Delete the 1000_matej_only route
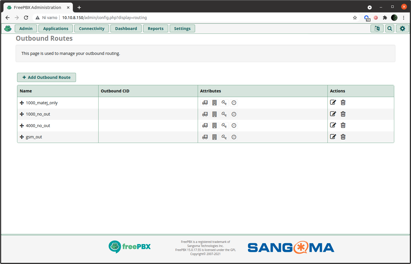 (343, 102)
